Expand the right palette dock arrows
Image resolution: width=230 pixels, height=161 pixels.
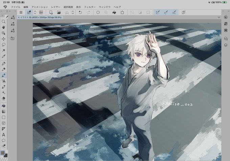coord(229,11)
